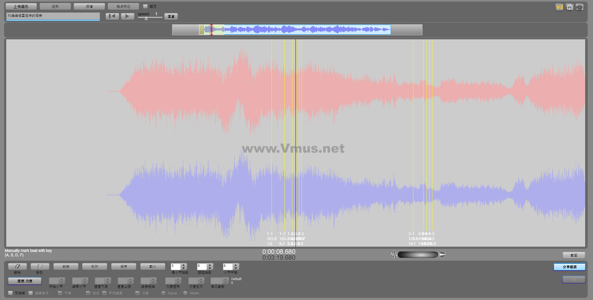This screenshot has height=300, width=593.
Task: Click the zoom-out waveform icon left of zoom slider
Action: pyautogui.click(x=394, y=255)
